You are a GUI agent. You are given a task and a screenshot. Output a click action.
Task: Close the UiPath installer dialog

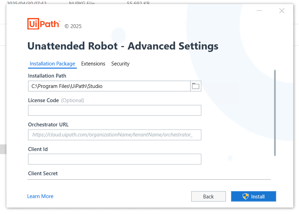tap(282, 11)
